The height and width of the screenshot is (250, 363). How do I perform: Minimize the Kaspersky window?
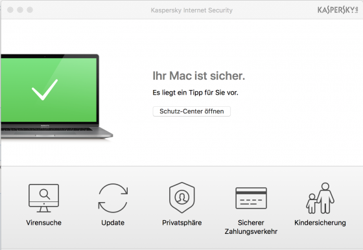[20, 10]
